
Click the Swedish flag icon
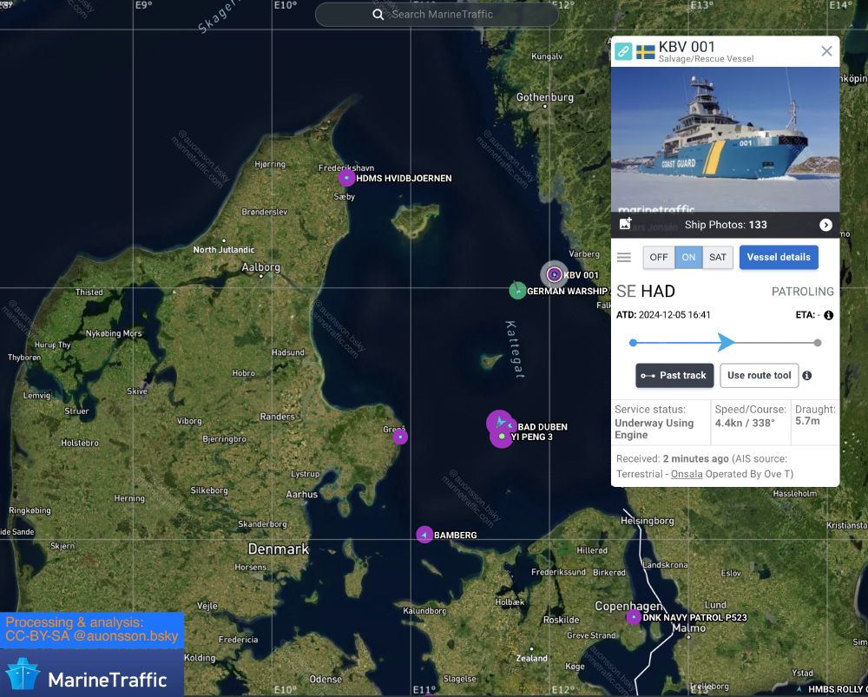pyautogui.click(x=646, y=52)
